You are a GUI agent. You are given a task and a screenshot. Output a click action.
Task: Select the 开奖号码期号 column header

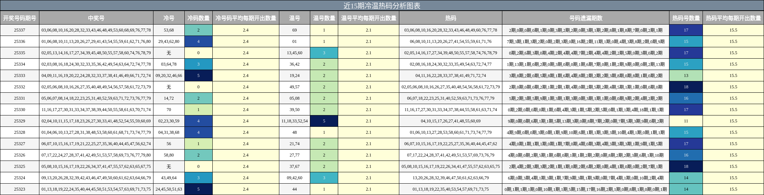coord(20,18)
